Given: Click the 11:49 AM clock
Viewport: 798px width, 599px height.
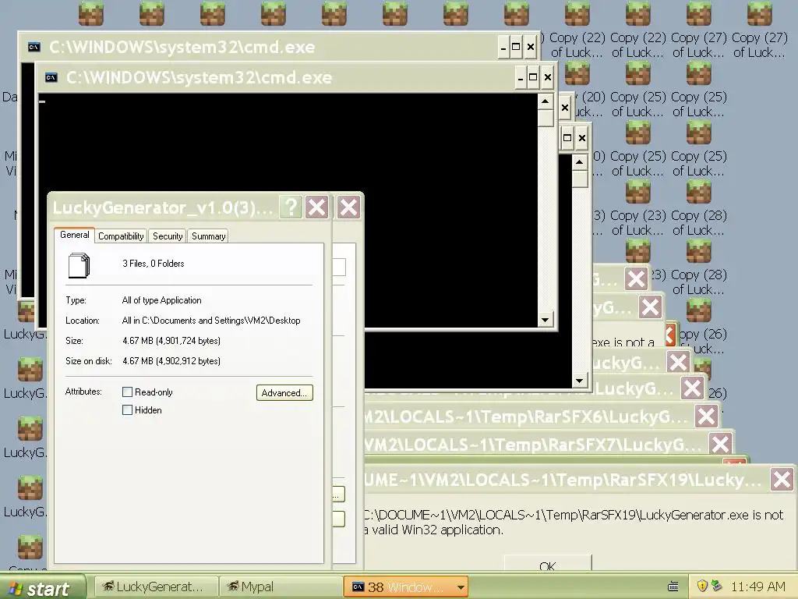Looking at the screenshot, I should (757, 587).
